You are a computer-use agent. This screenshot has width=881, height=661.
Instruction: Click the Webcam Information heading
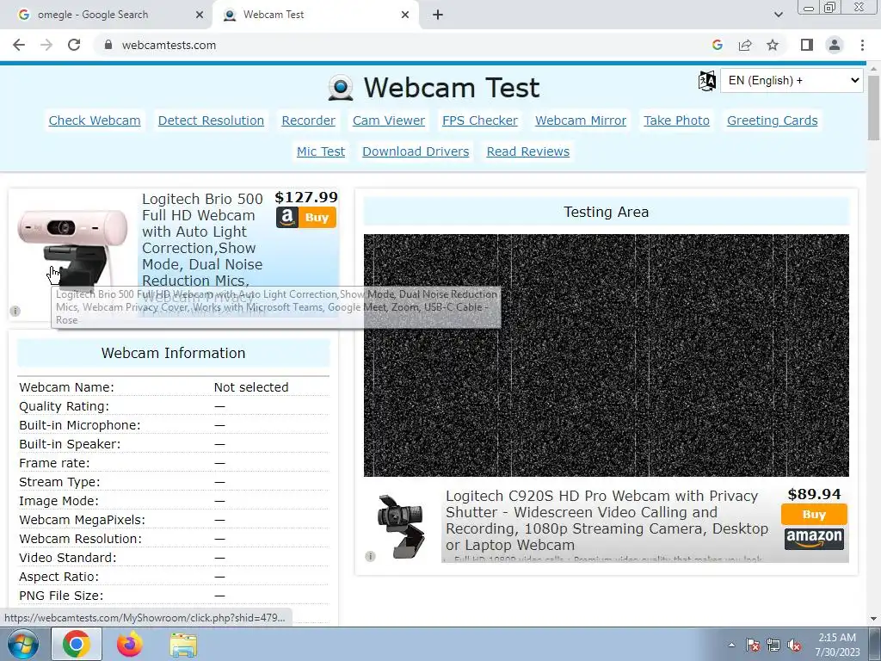173,353
